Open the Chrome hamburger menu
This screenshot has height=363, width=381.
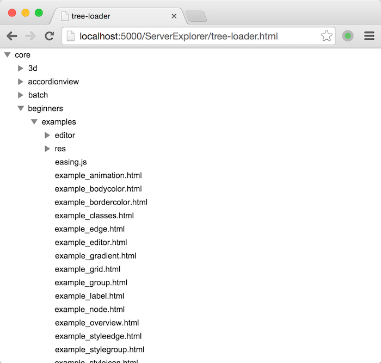coord(369,36)
